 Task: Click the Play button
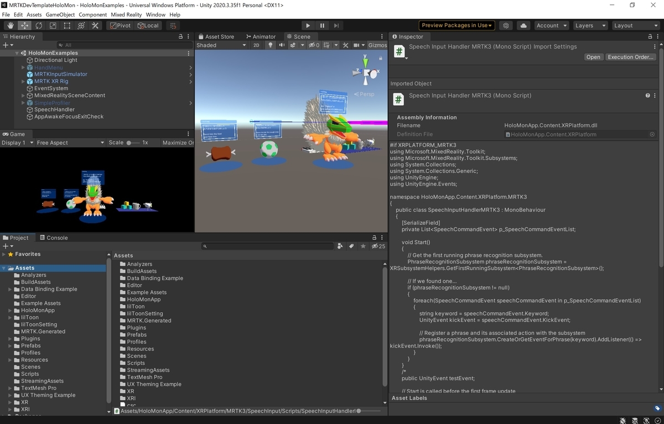pos(308,25)
